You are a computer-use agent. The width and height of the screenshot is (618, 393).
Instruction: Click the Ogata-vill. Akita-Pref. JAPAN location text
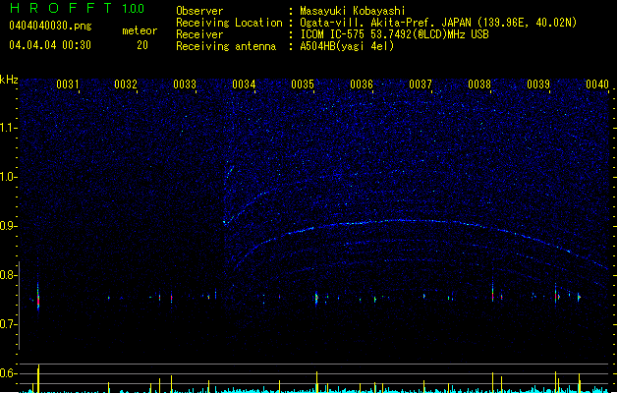click(x=438, y=23)
